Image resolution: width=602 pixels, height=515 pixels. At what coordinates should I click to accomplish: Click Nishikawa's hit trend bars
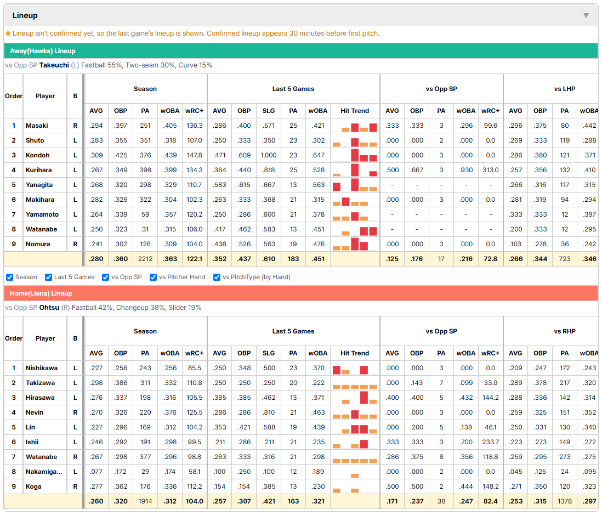pos(355,369)
